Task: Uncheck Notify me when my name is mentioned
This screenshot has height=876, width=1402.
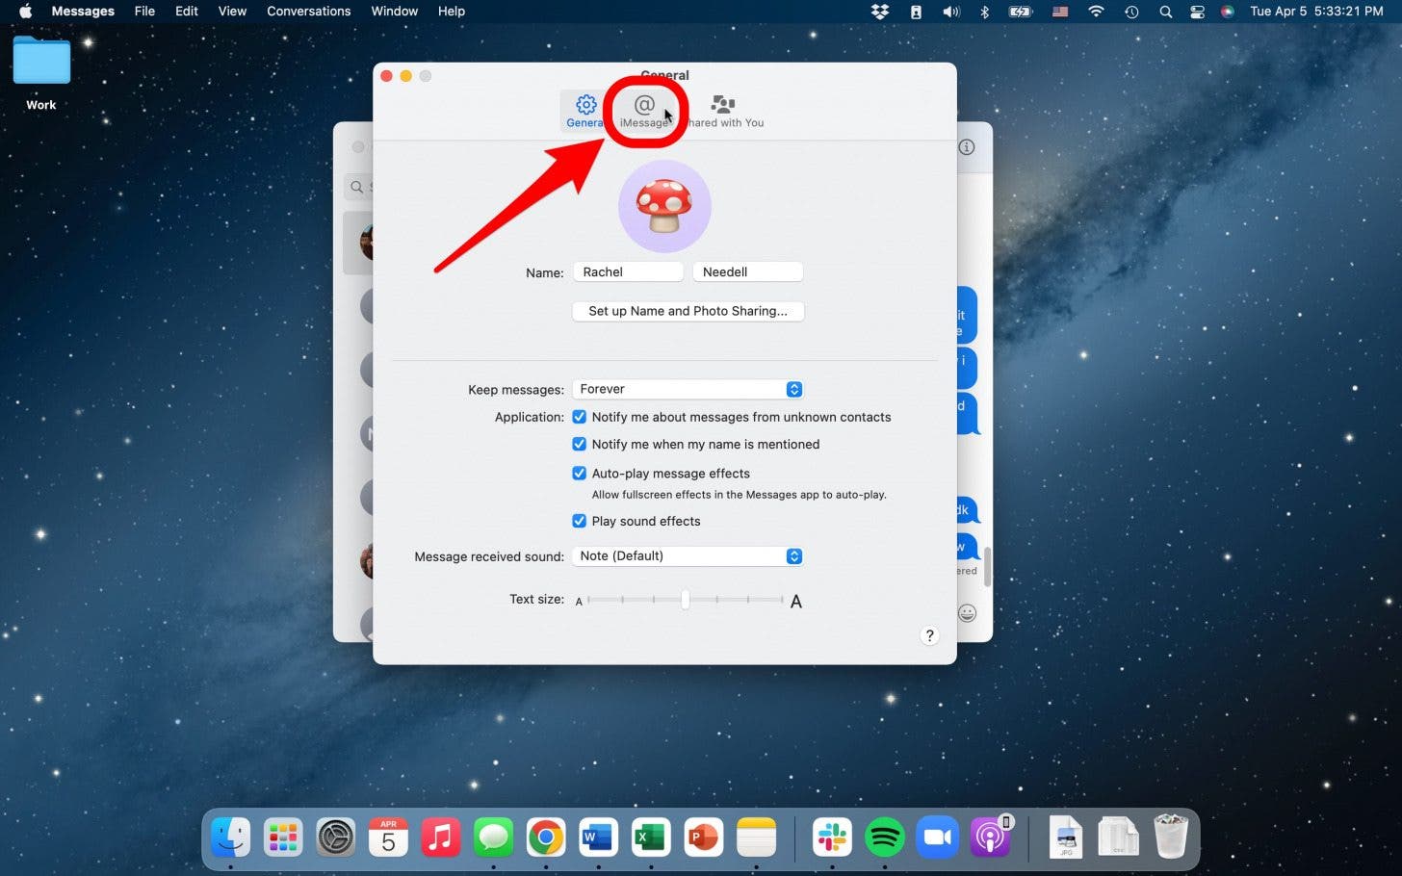Action: (579, 444)
